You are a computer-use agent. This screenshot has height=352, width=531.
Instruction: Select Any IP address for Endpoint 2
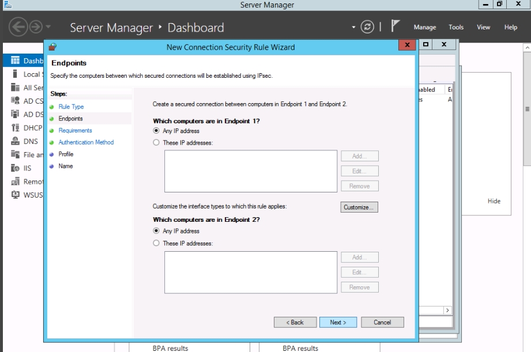156,231
